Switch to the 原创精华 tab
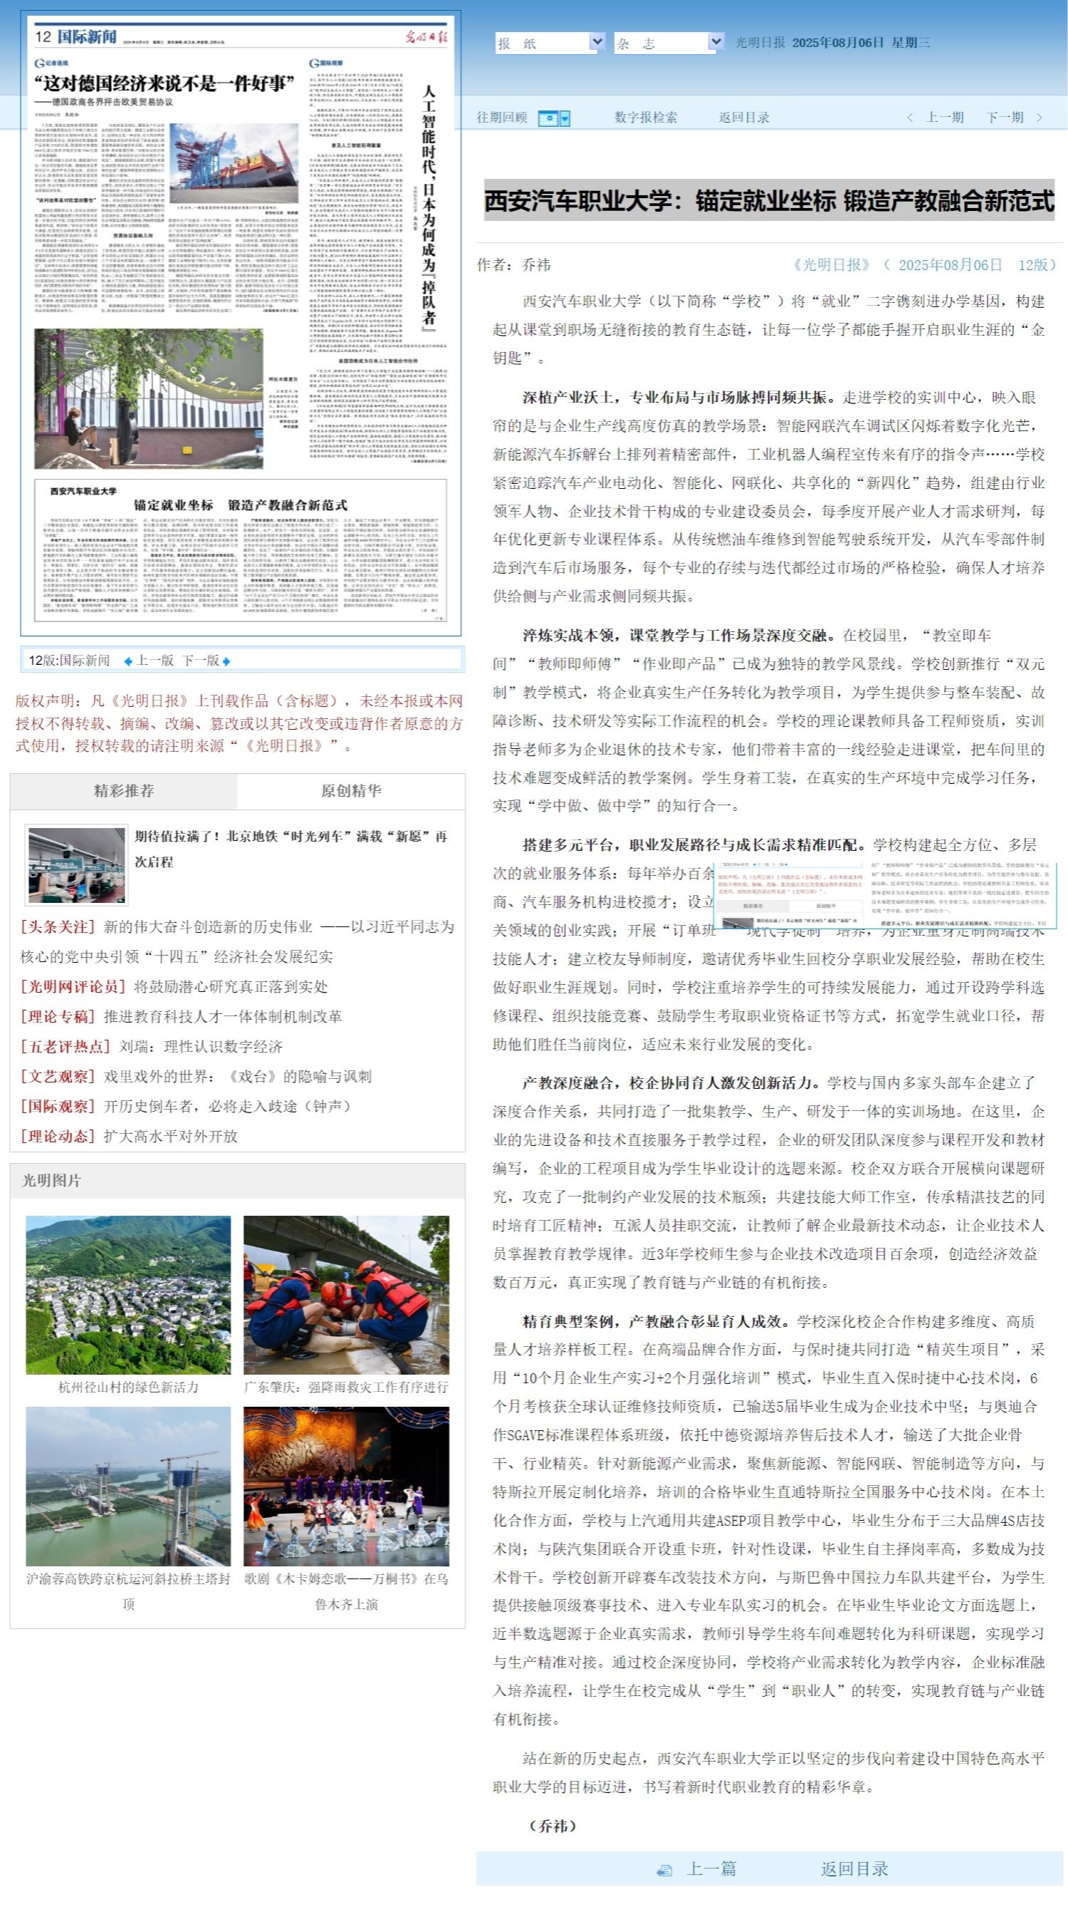 pos(350,790)
